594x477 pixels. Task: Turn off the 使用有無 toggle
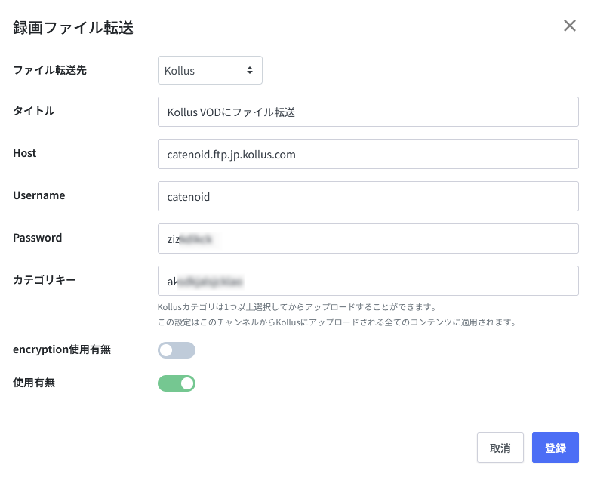(177, 383)
